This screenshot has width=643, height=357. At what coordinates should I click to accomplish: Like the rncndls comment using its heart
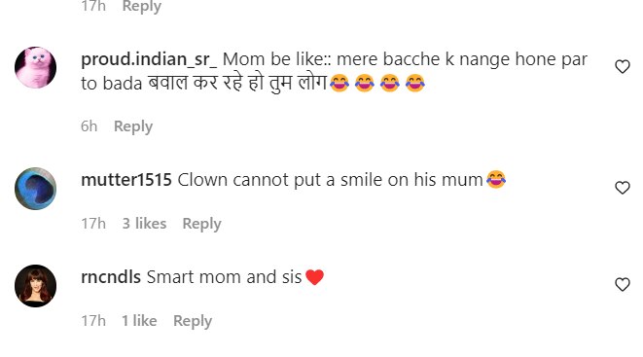623,284
